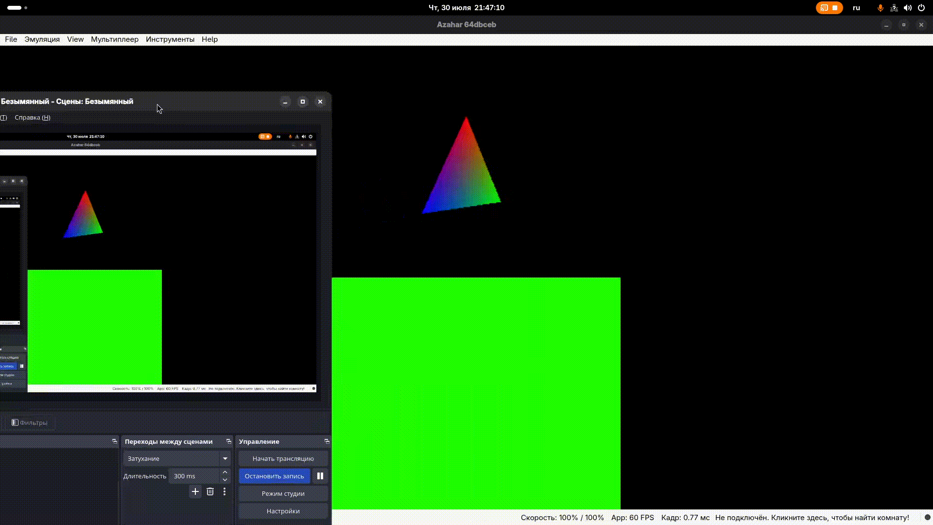Open the Инструменты menu

click(x=170, y=39)
